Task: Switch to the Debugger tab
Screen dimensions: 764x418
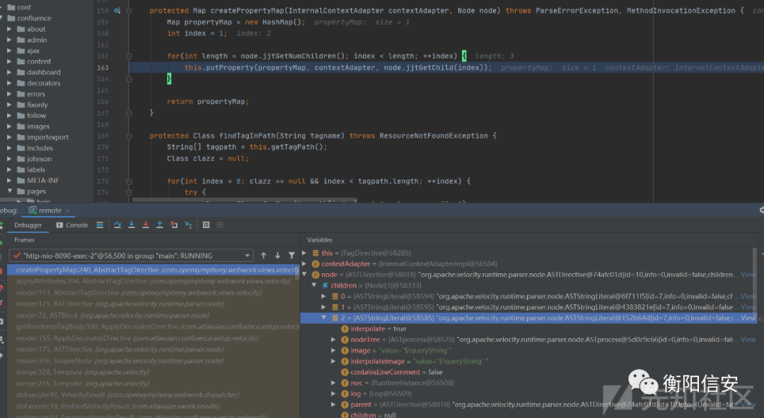Action: pos(28,225)
